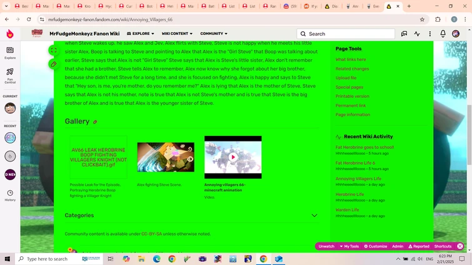Open Shortcuts in the bottom toolbar
This screenshot has width=472, height=265.
[443, 246]
